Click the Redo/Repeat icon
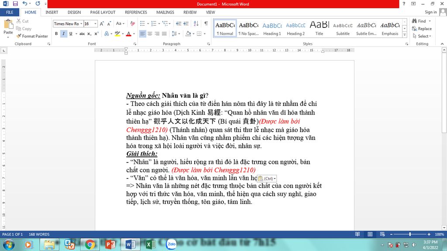 tap(38, 3)
